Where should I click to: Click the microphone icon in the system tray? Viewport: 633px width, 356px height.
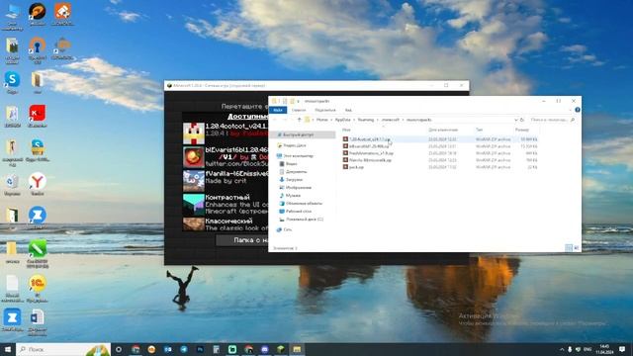(570, 349)
